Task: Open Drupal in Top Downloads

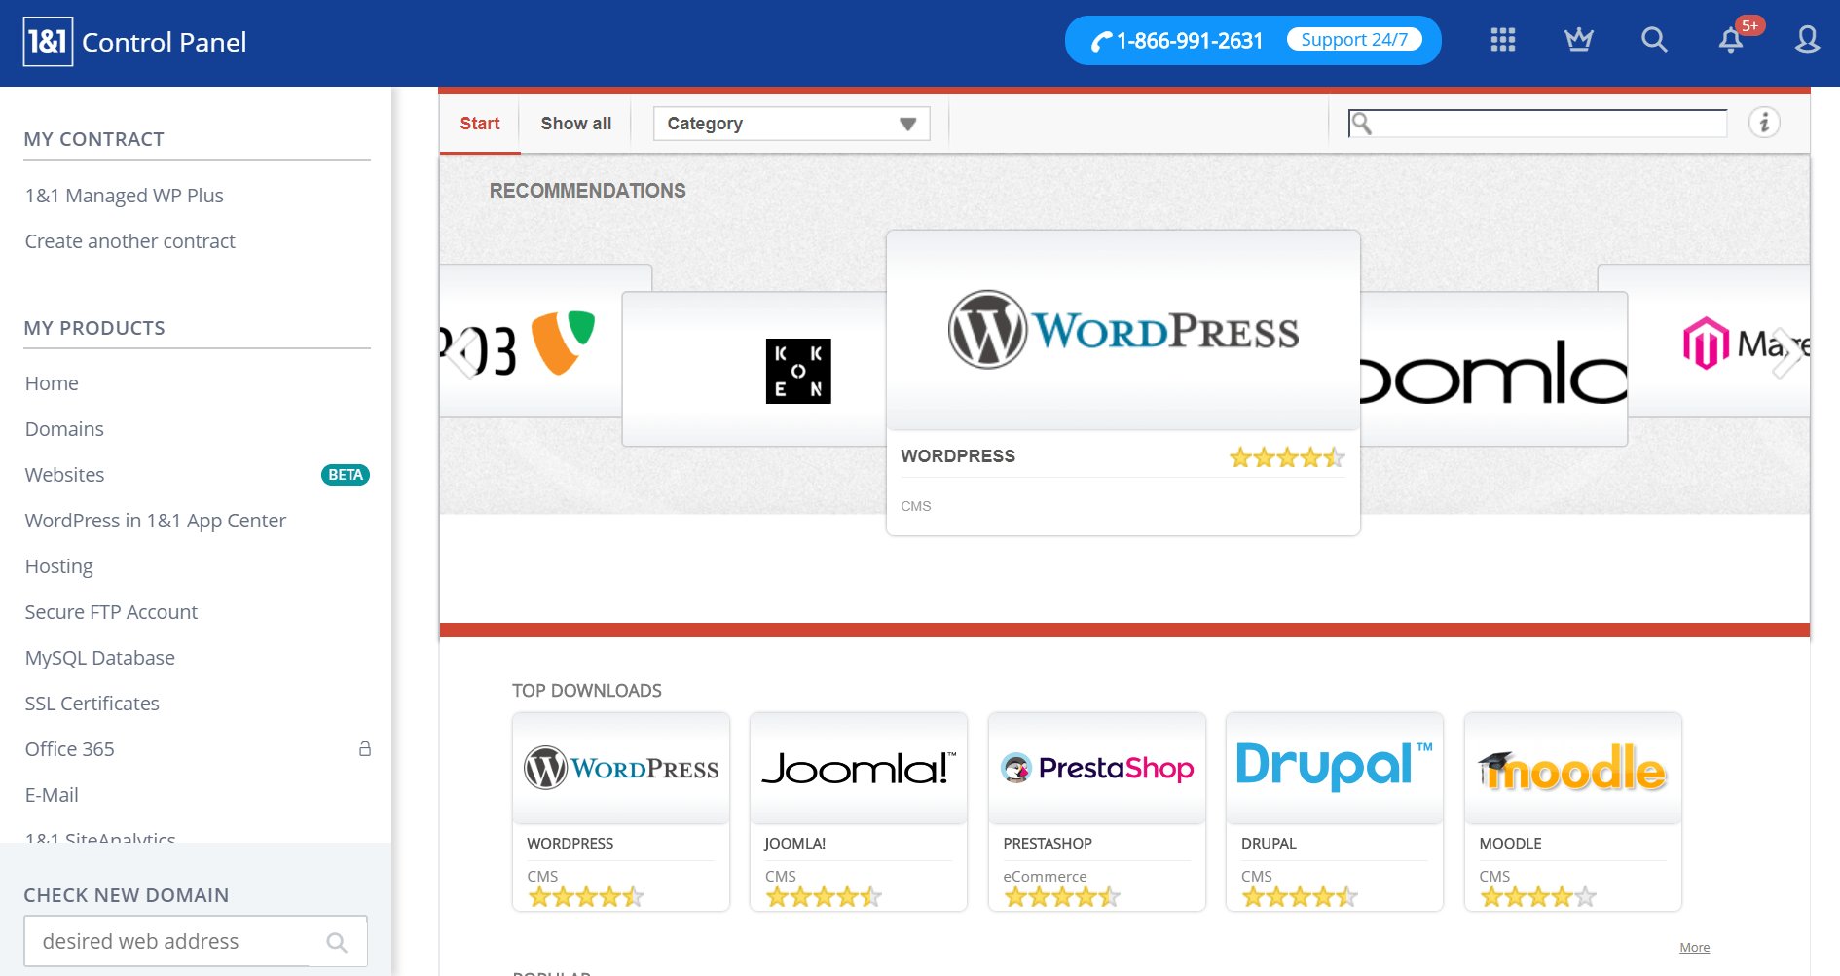Action: click(x=1335, y=812)
